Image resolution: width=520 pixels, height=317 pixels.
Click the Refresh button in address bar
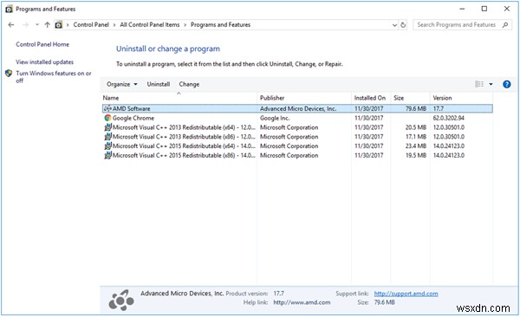coord(403,25)
